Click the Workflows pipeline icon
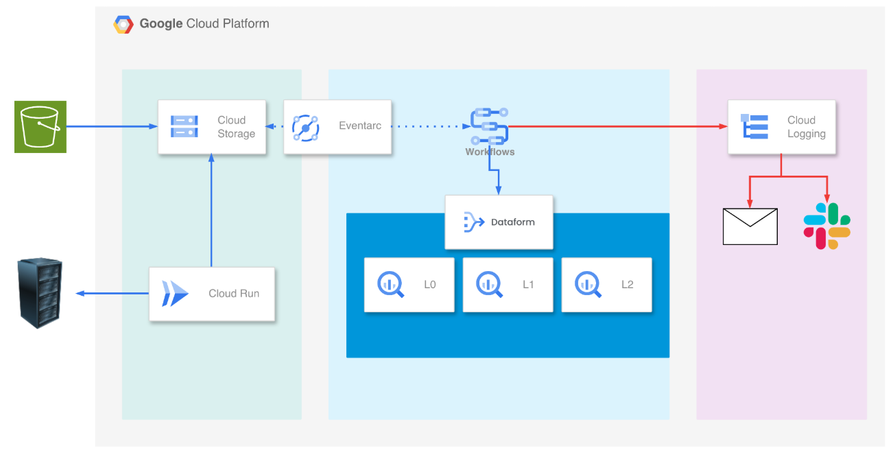 pos(490,126)
